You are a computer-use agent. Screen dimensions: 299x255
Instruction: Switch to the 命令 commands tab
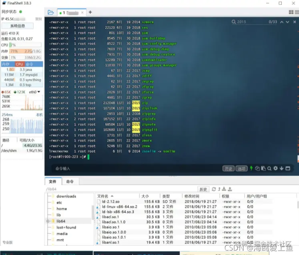70,181
